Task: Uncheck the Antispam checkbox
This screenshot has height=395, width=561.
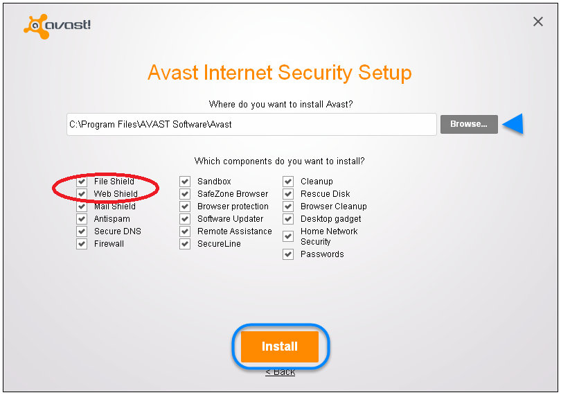Action: click(82, 219)
